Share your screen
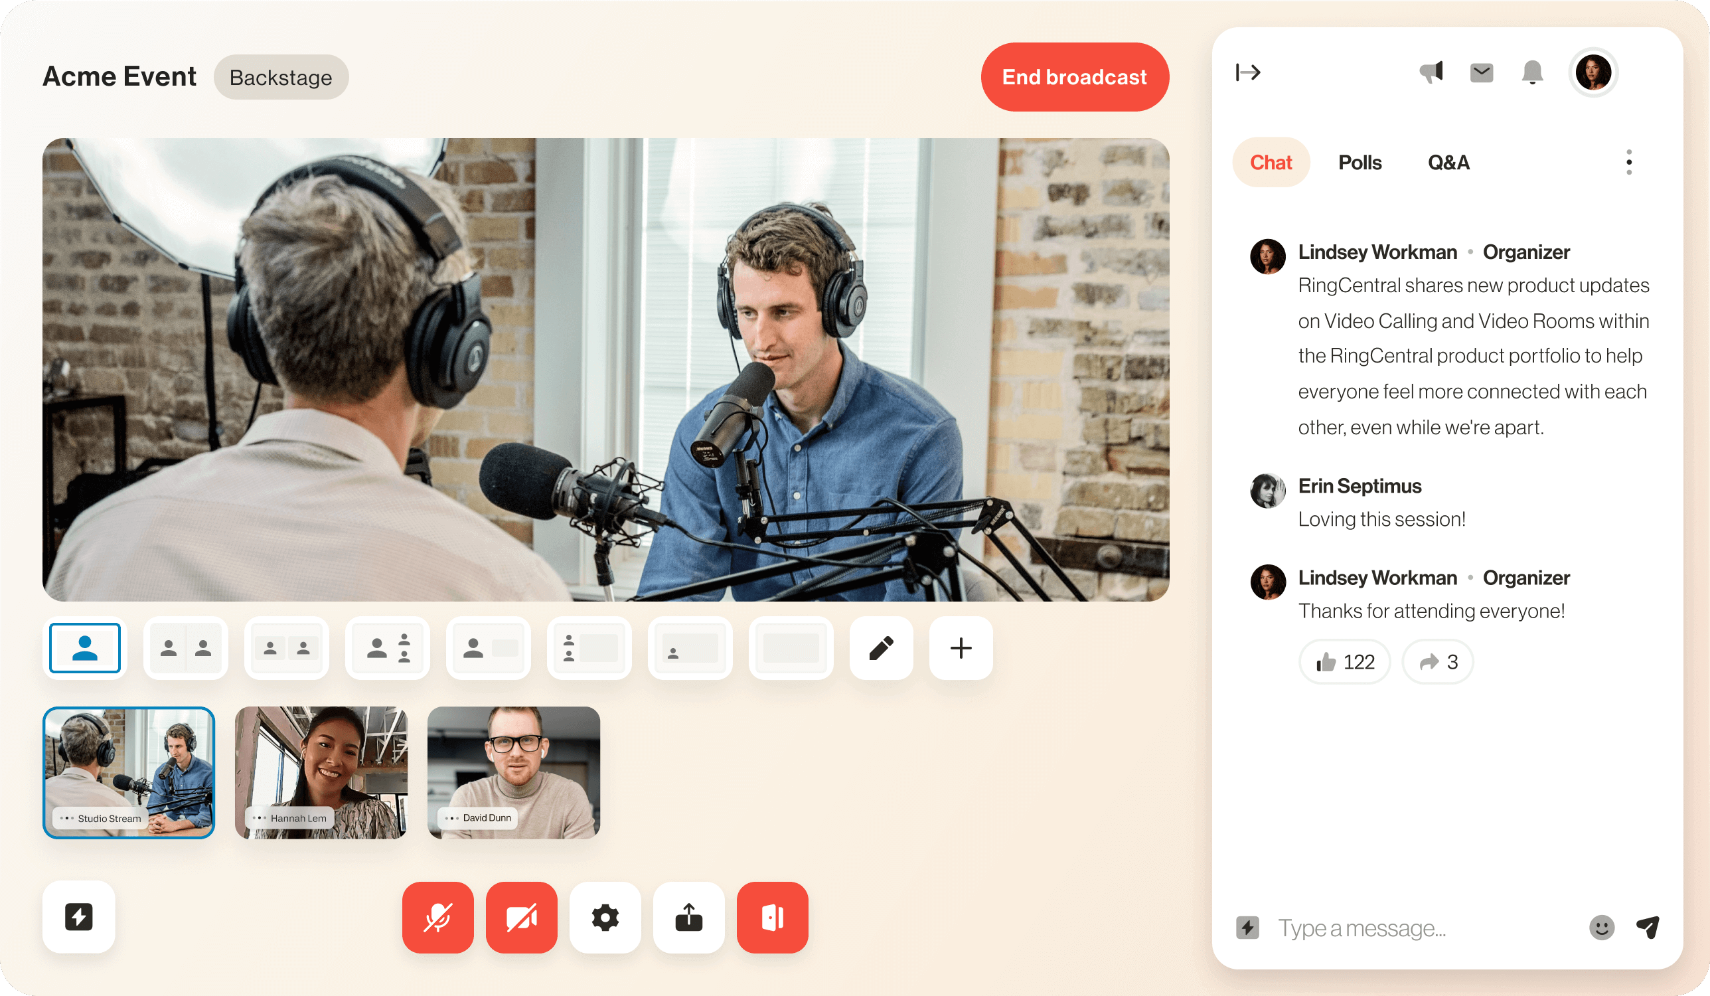Screen dimensions: 1710x996 (688, 917)
